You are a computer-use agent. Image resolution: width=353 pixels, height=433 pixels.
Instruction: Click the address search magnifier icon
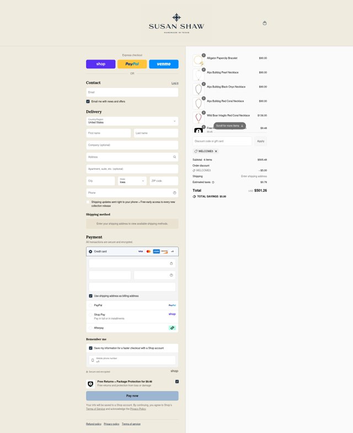click(174, 157)
